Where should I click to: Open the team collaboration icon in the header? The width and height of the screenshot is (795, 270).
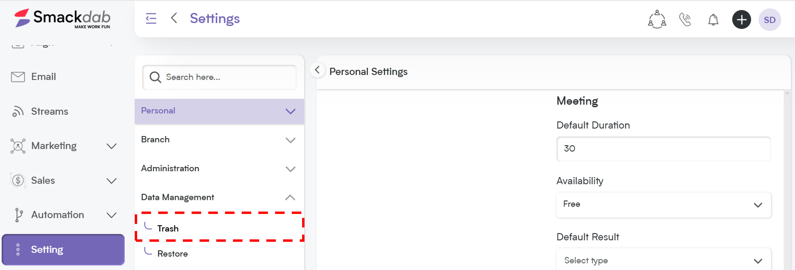pos(657,19)
